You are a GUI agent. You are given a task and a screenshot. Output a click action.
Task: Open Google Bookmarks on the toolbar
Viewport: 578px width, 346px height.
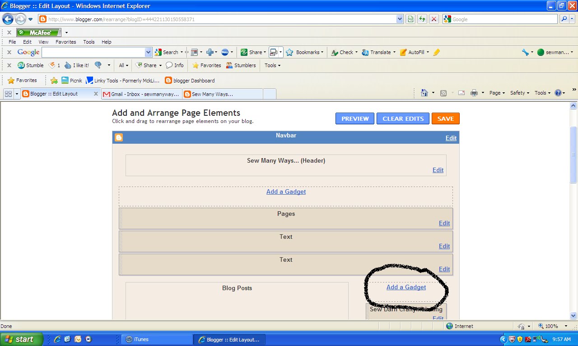pyautogui.click(x=305, y=52)
